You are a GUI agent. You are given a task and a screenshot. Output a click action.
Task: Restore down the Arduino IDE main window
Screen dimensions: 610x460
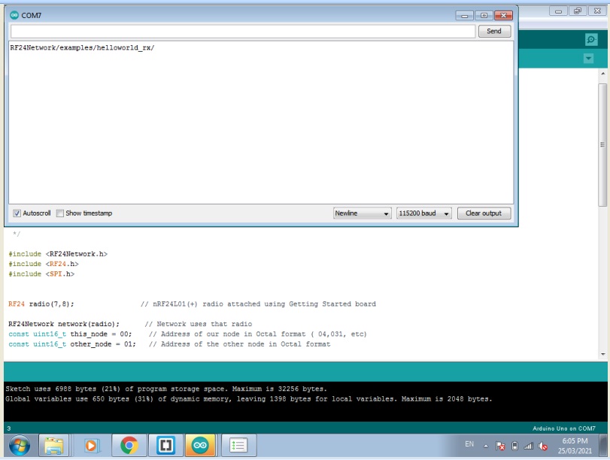578,11
